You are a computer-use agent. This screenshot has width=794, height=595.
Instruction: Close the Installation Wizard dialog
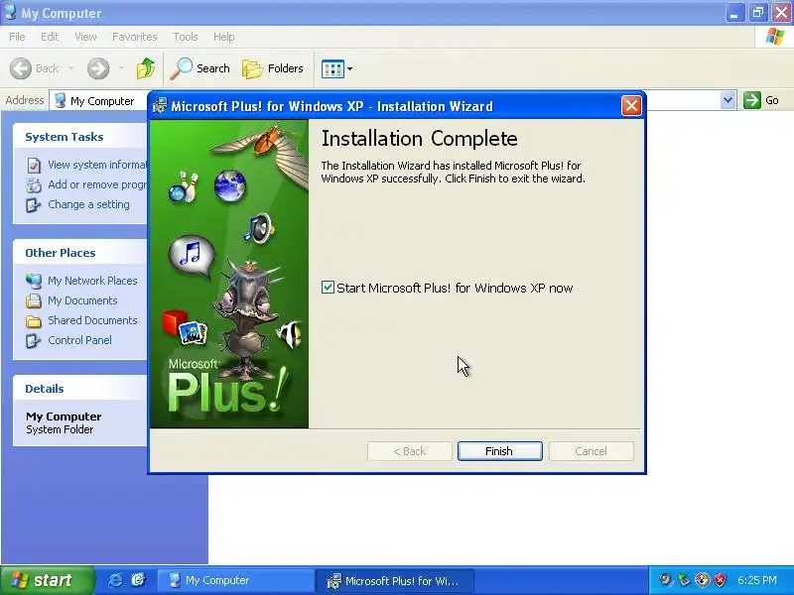(x=631, y=106)
